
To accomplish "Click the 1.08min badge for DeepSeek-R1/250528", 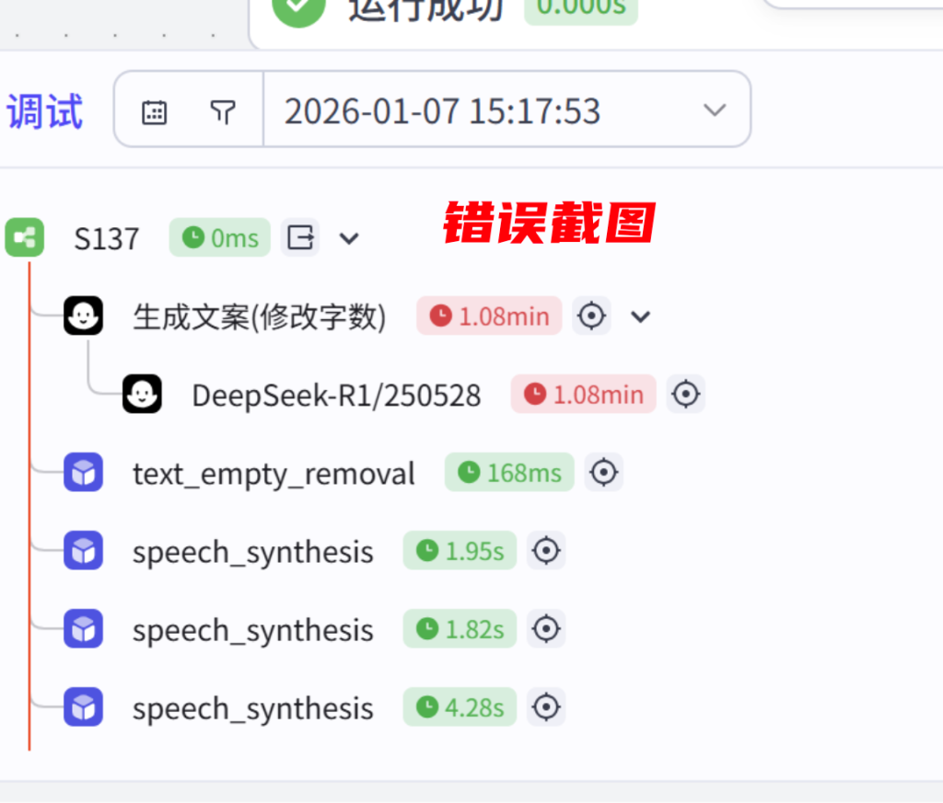I will pos(583,394).
